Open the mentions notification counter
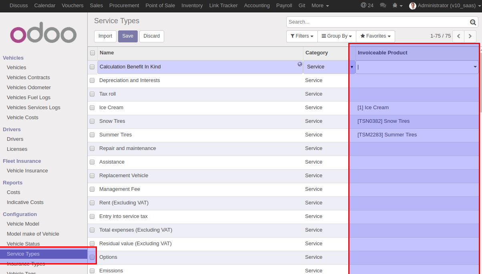 (367, 6)
